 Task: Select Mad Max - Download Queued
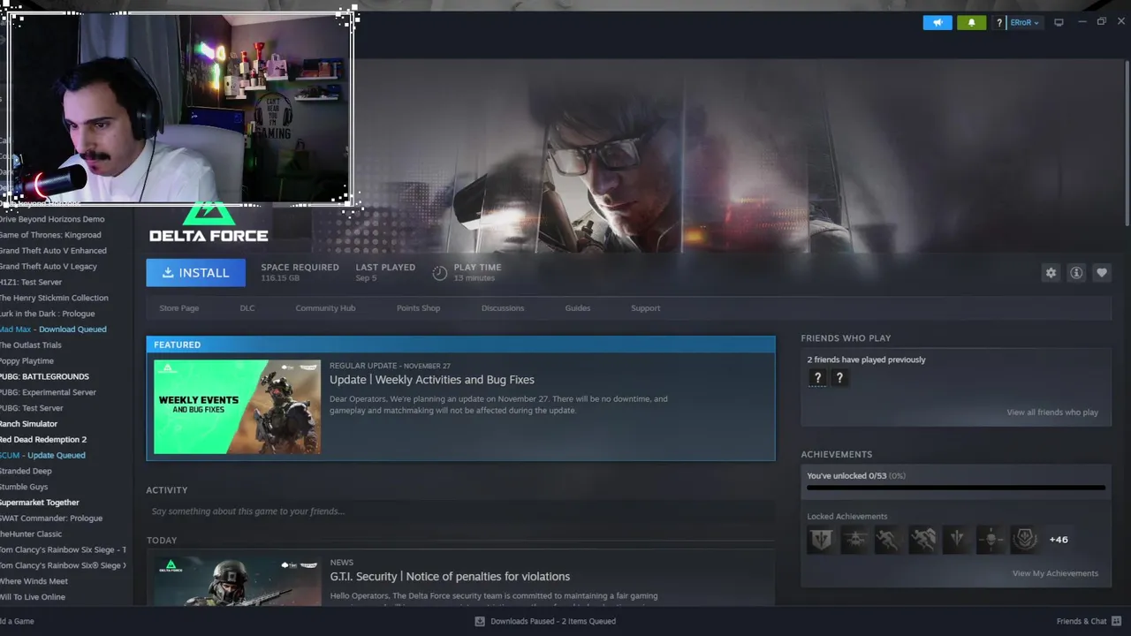(x=52, y=329)
